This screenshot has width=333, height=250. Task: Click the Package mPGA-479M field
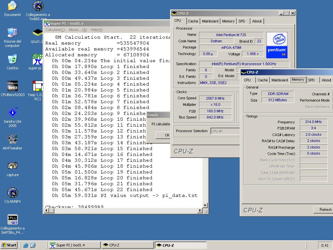click(x=231, y=48)
